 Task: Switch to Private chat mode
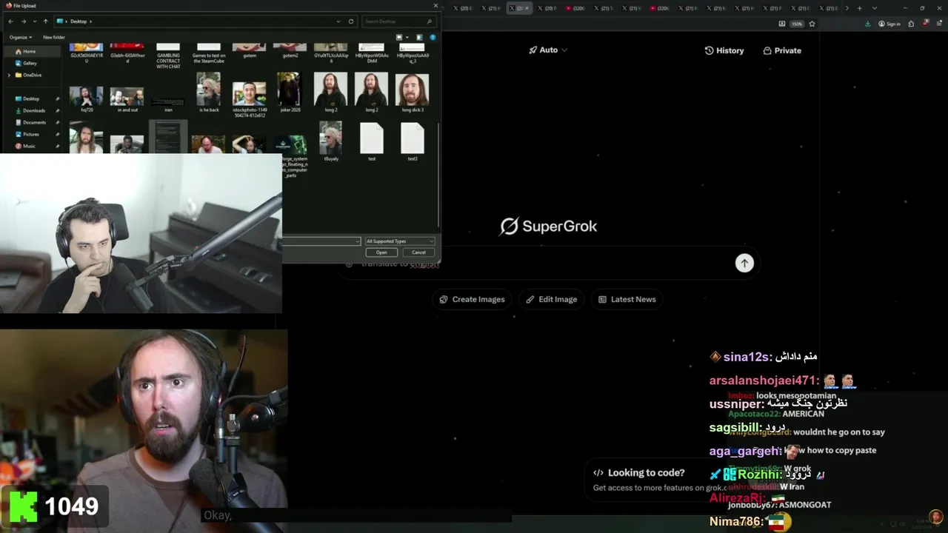782,50
